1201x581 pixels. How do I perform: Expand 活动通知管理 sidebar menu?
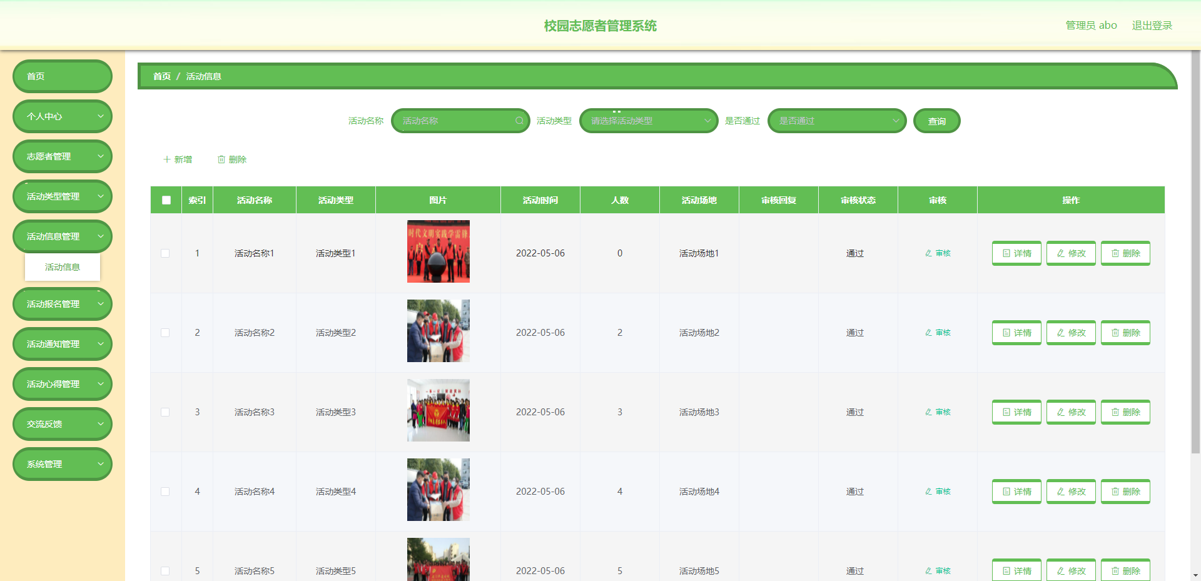point(63,344)
